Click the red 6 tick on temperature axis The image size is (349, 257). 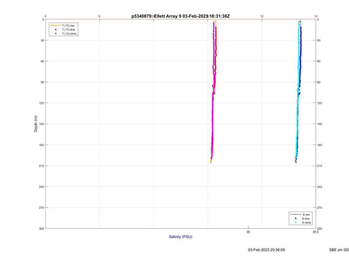[99, 16]
